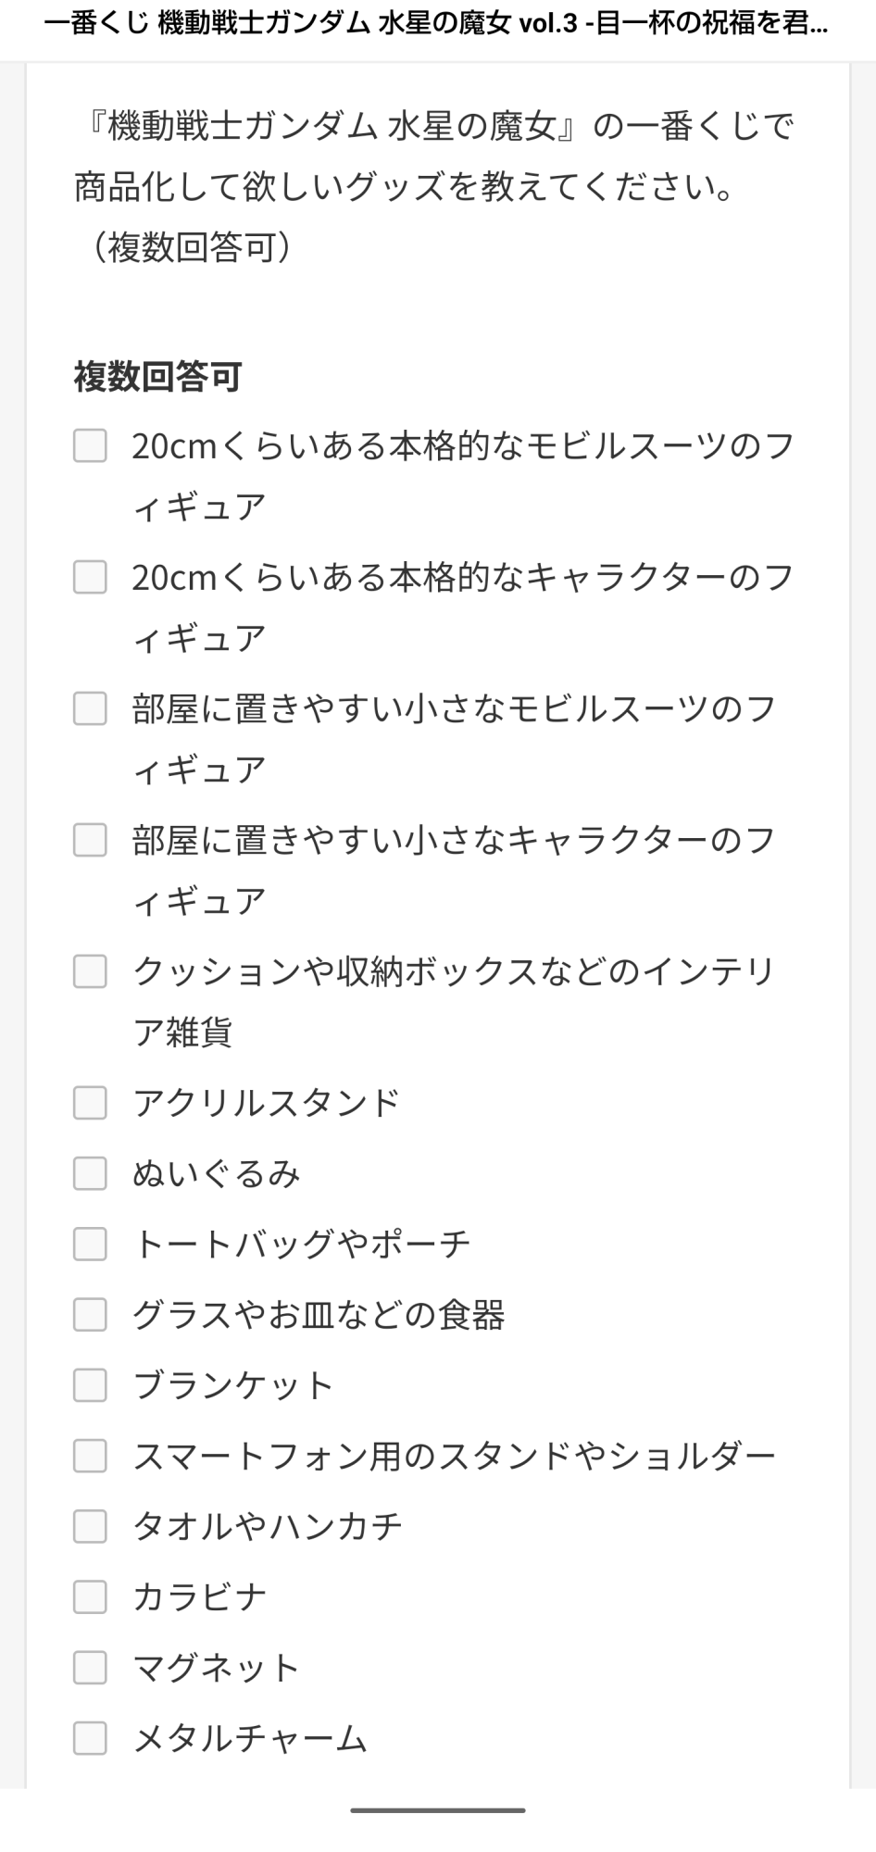Check the 20cm character figure option

(90, 577)
